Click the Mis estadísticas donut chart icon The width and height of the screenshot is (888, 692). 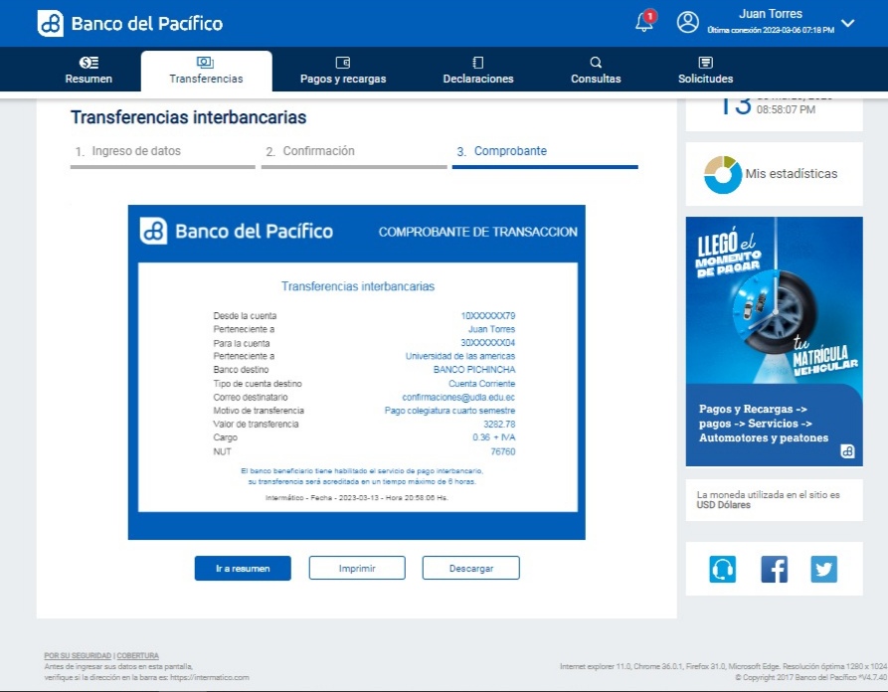[x=722, y=174]
